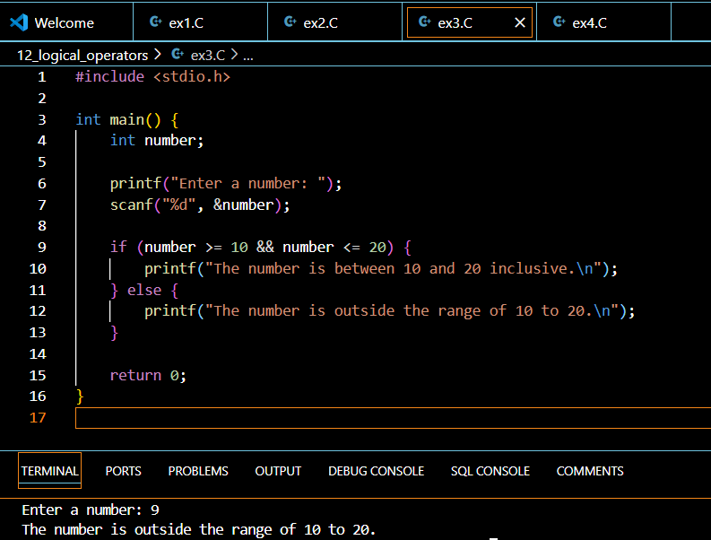Open the Welcome tab

pyautogui.click(x=64, y=22)
